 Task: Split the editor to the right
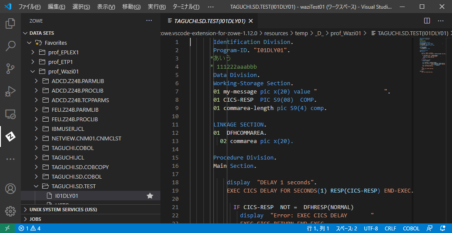point(427,21)
